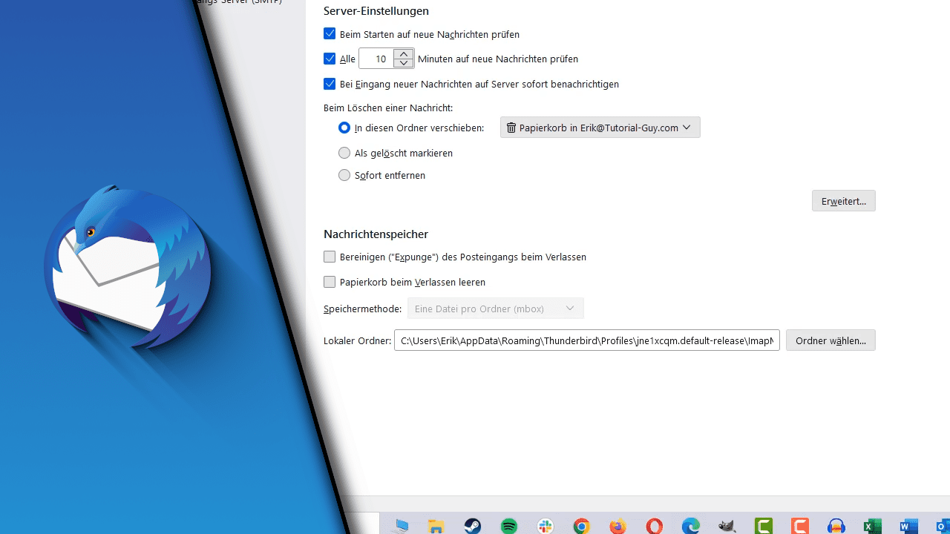Screen dimensions: 950x534
Task: Open Audacity from the taskbar
Action: click(836, 526)
